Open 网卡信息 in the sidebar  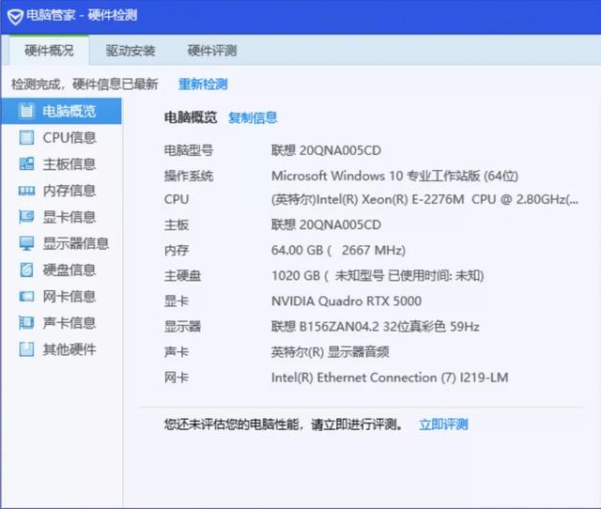[x=61, y=296]
